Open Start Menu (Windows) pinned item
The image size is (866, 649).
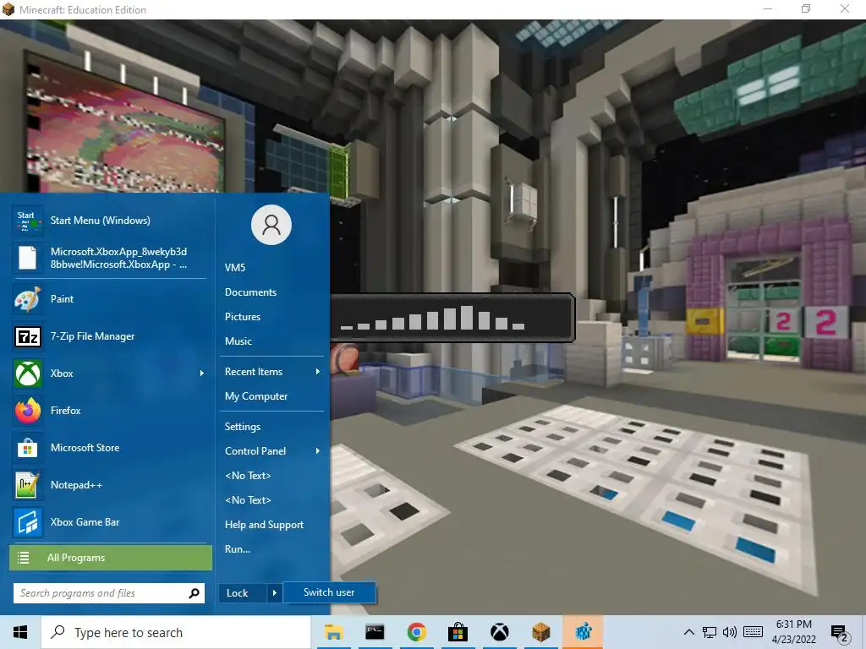pyautogui.click(x=109, y=221)
